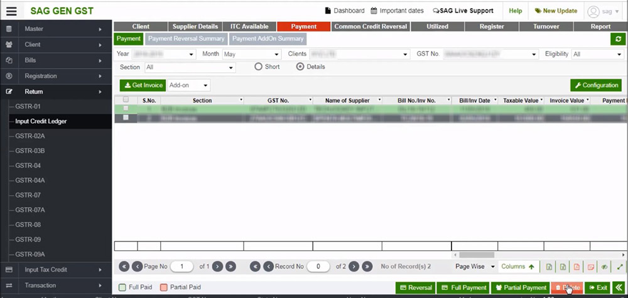The height and width of the screenshot is (298, 628).
Task: Switch to the ITC Available tab
Action: [x=249, y=26]
